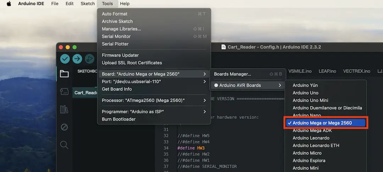Click the header file icon in window title

click(x=223, y=47)
